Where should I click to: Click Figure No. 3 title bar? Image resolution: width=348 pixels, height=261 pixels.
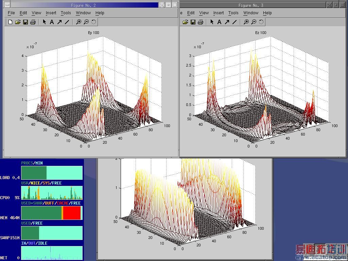coord(253,5)
